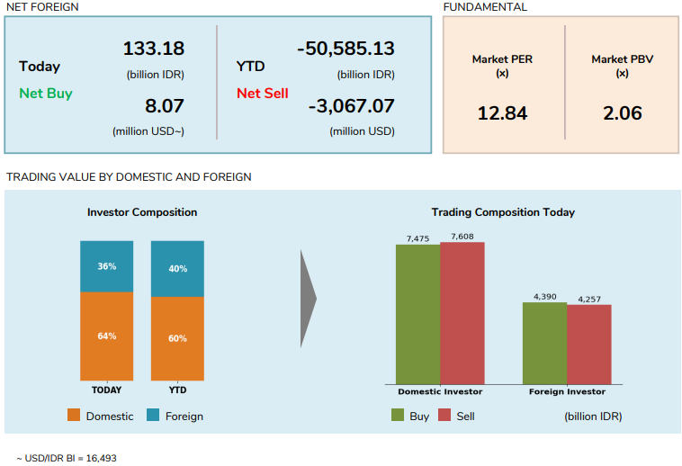Image resolution: width=682 pixels, height=466 pixels.
Task: Click the blue Foreign legend swatch
Action: (153, 415)
